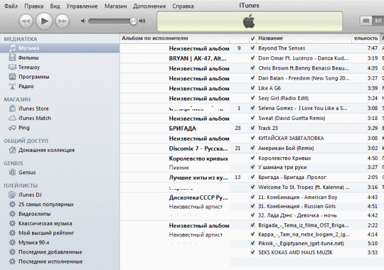The image size is (384, 270).
Task: Select the БРИГАДА album entry
Action: coord(183,128)
